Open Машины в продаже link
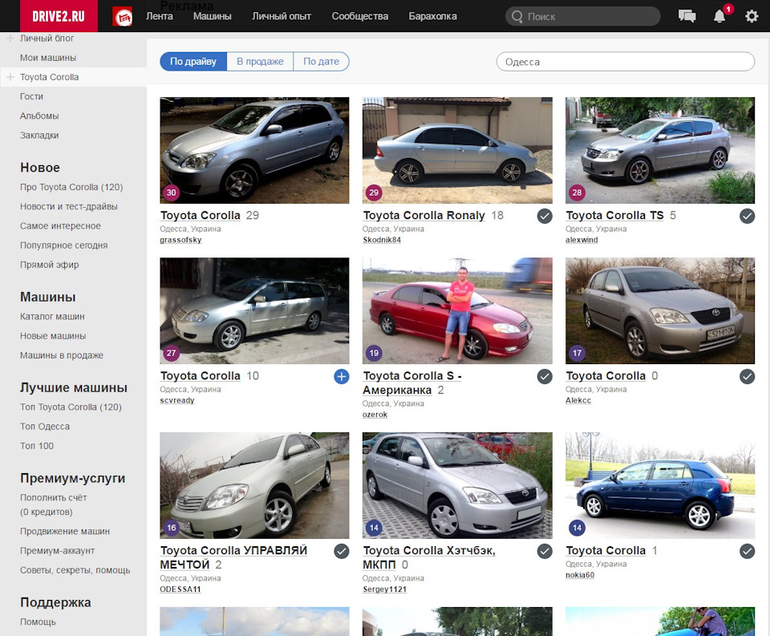 pyautogui.click(x=62, y=355)
